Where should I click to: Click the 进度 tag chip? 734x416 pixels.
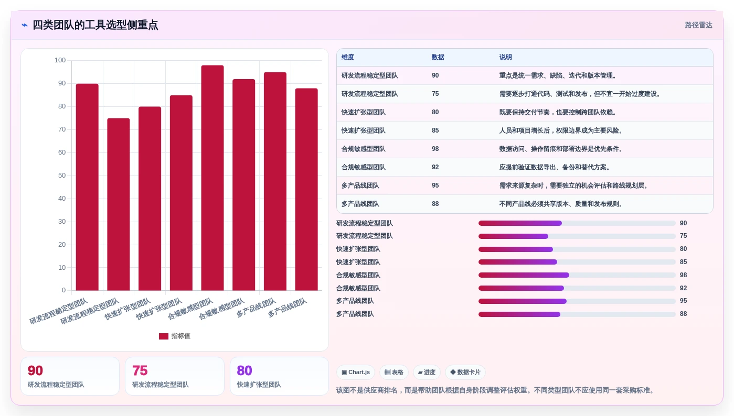click(x=427, y=373)
